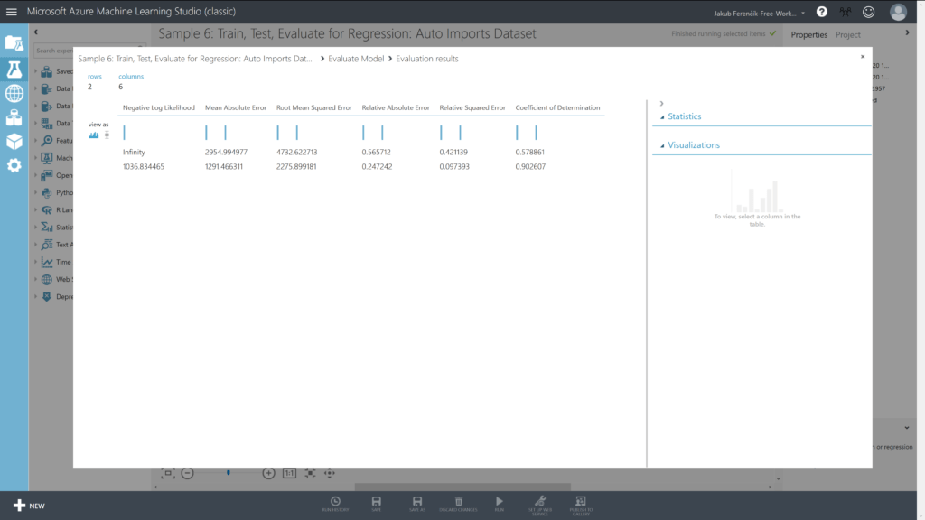Click the New button at bottom left
The height and width of the screenshot is (520, 925).
29,506
